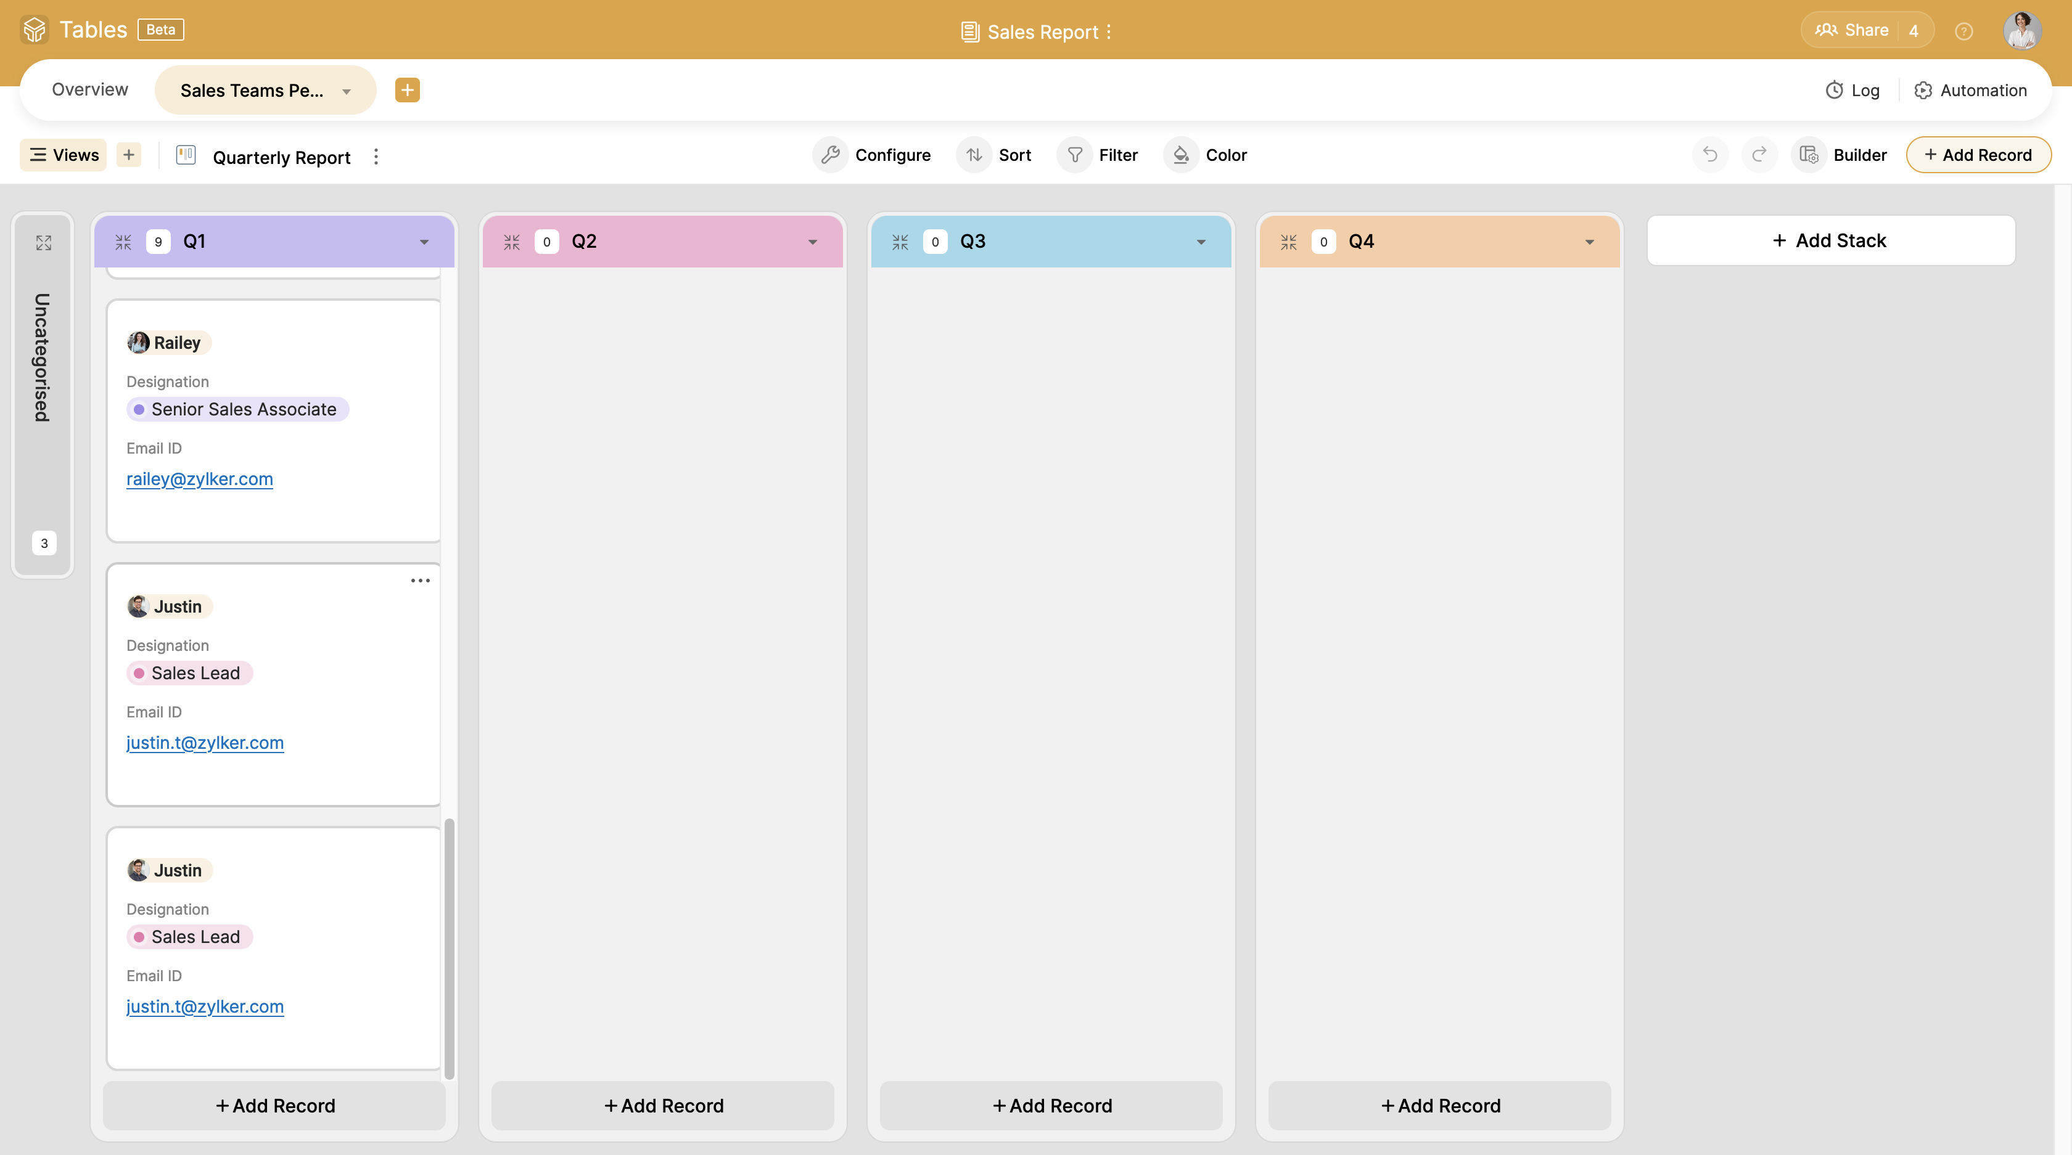The height and width of the screenshot is (1155, 2072).
Task: Expand the Q2 stack dropdown
Action: 811,240
